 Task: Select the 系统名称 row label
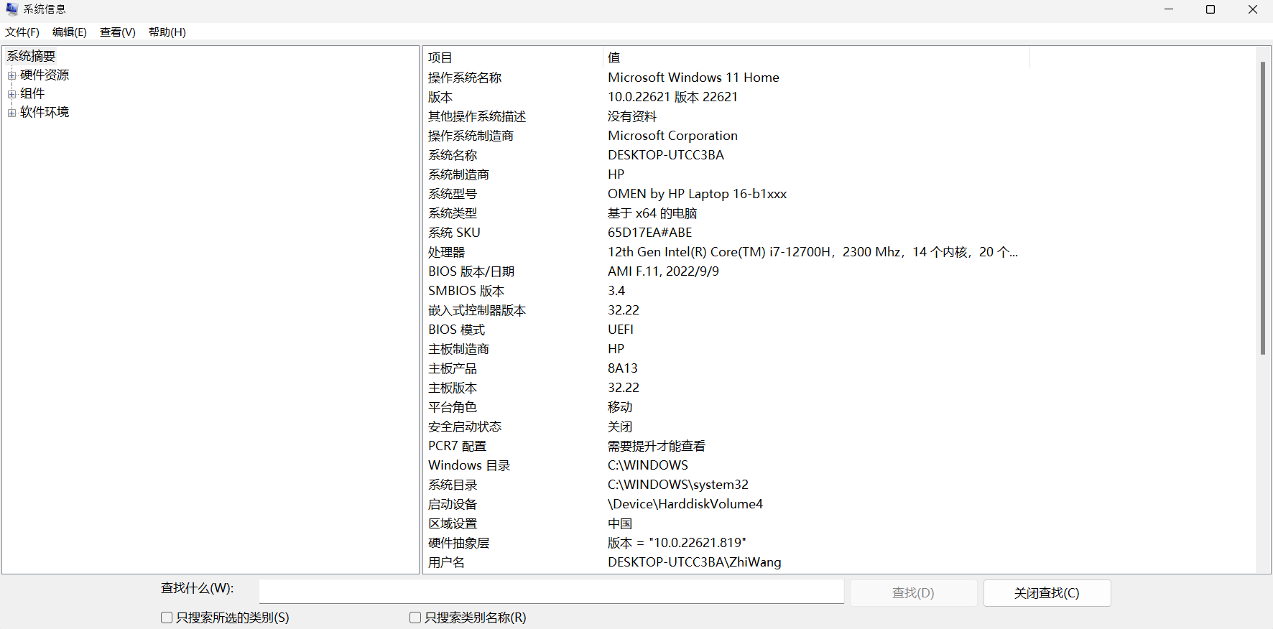click(x=453, y=155)
